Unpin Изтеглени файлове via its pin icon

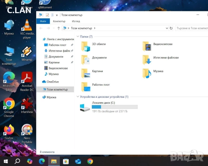(x=72, y=51)
